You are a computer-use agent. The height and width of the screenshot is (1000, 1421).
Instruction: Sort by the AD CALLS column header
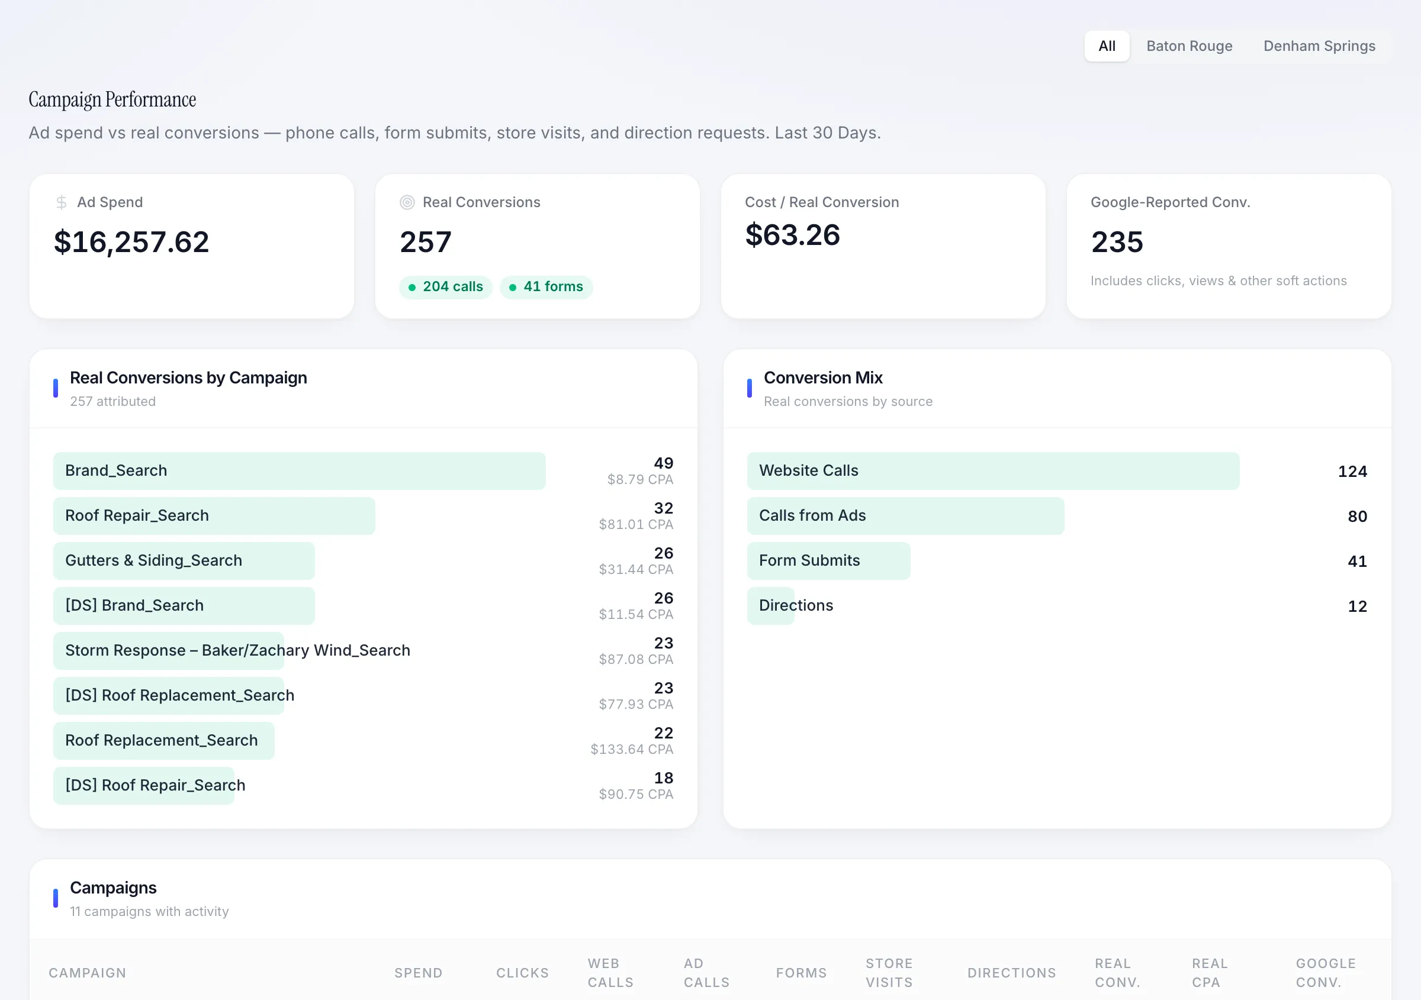(706, 973)
